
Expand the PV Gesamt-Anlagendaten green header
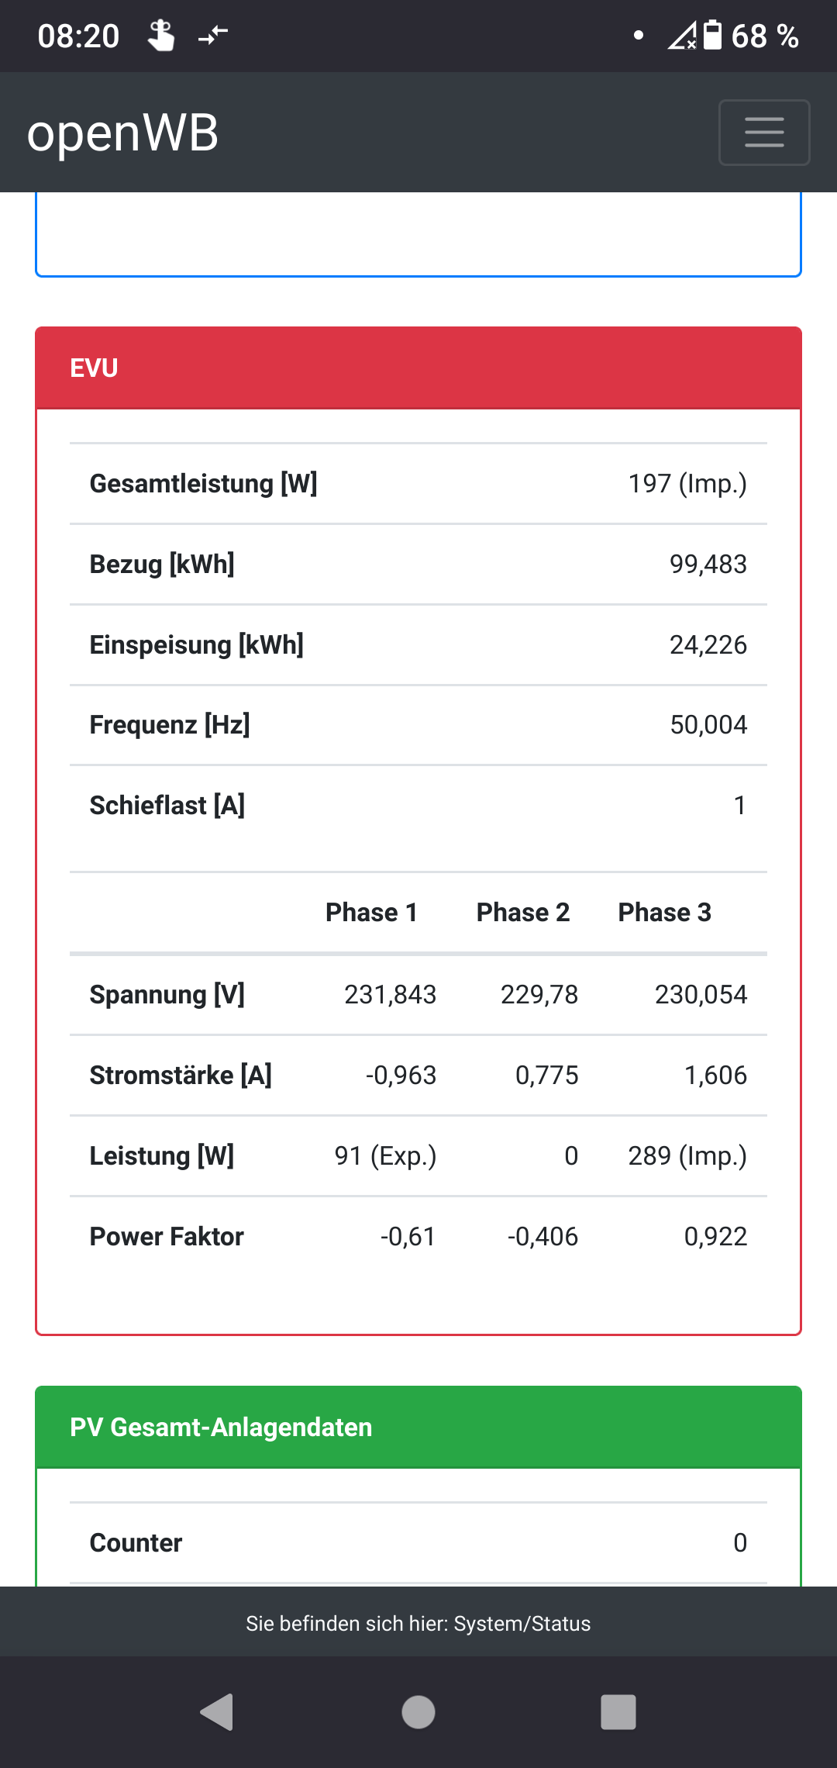(418, 1427)
